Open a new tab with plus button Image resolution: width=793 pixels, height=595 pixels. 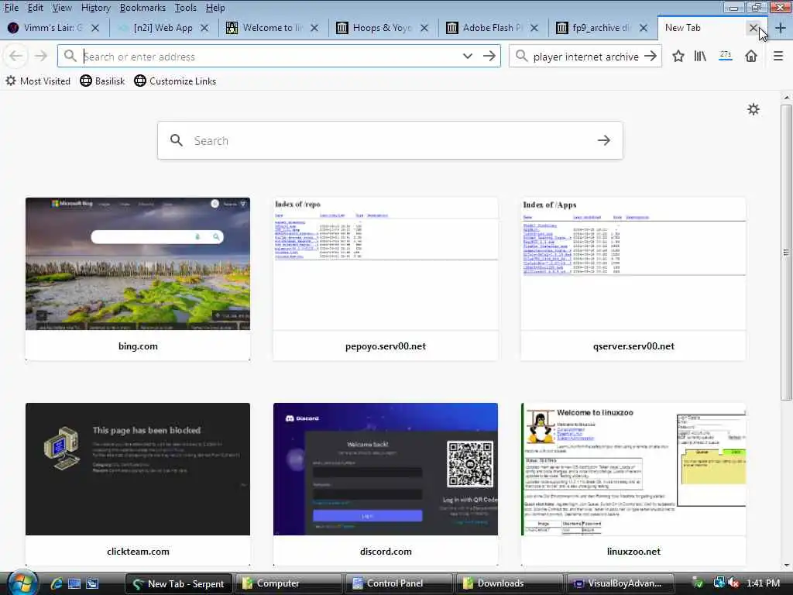(781, 28)
